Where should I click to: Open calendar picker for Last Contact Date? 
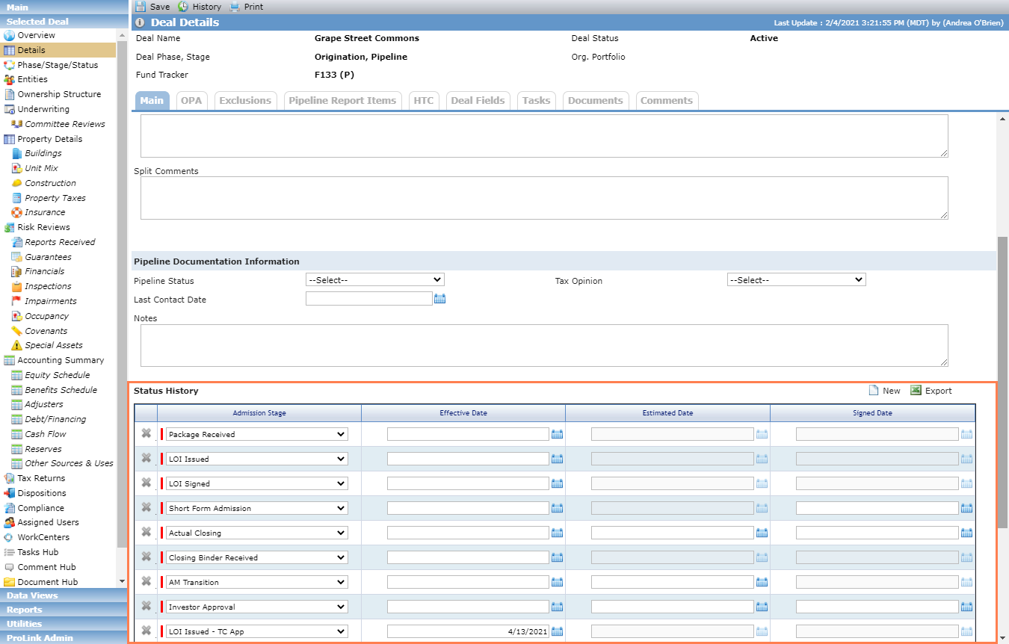[440, 299]
